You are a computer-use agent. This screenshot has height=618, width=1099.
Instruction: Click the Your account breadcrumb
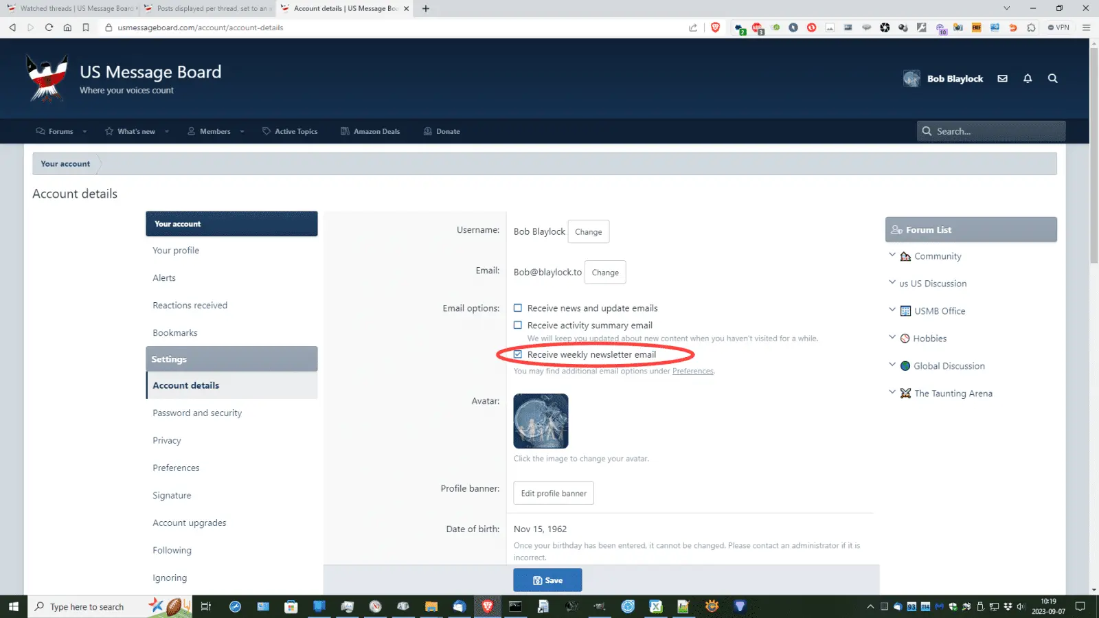pos(65,164)
